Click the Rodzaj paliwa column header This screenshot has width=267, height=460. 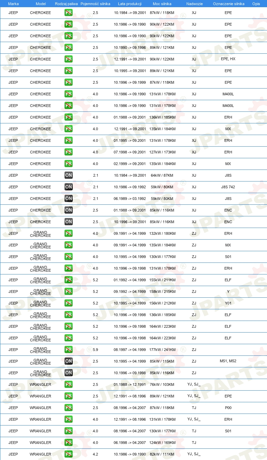[67, 4]
